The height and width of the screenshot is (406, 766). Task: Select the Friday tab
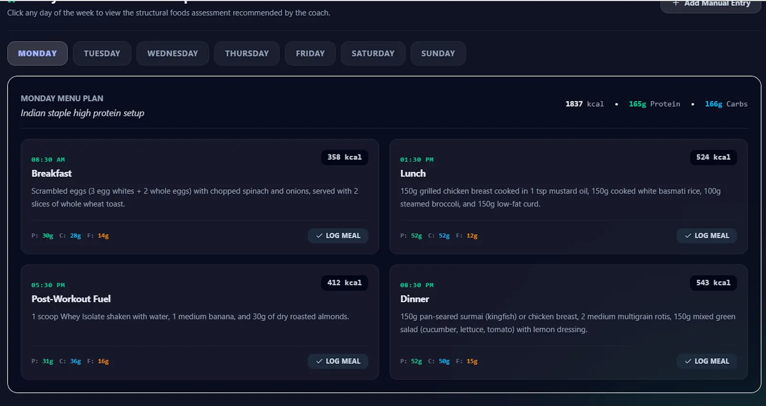click(x=310, y=54)
